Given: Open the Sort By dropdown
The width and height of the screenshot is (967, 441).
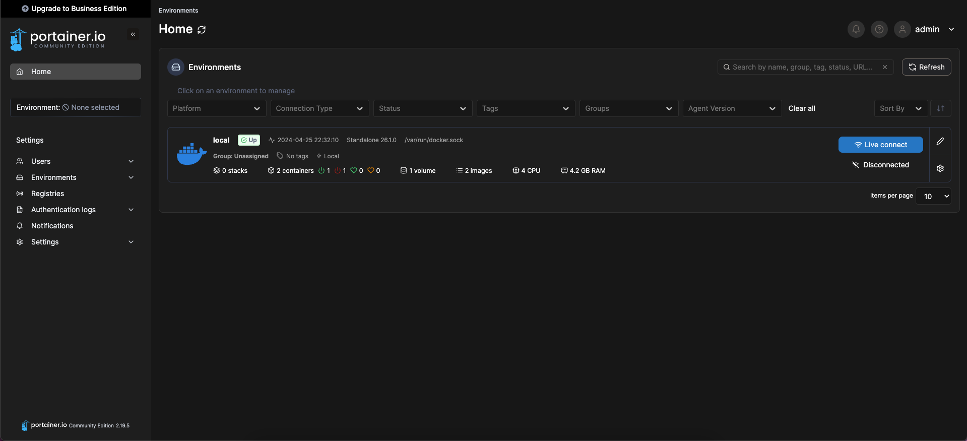Looking at the screenshot, I should [901, 108].
